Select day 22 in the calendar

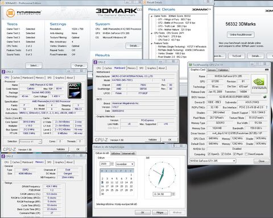point(131,186)
